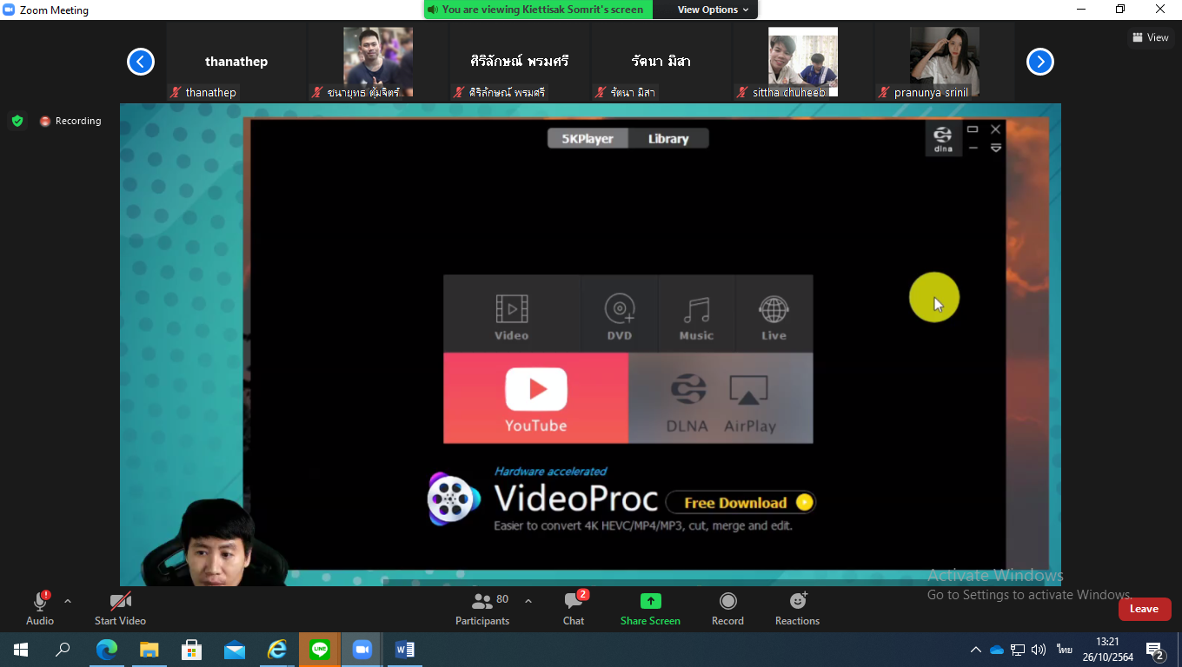This screenshot has width=1182, height=667.
Task: Open DVD tile in 5KPlayer
Action: [619, 314]
